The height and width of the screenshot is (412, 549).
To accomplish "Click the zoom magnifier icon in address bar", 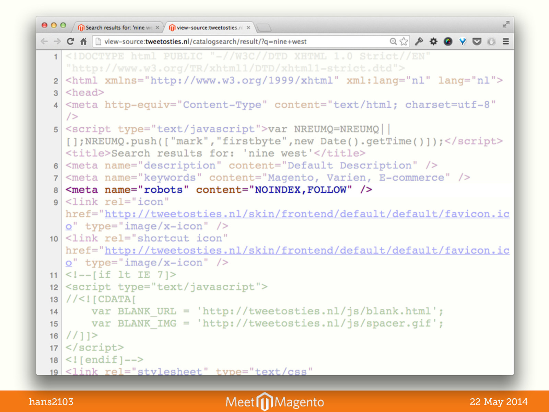I will pos(393,42).
